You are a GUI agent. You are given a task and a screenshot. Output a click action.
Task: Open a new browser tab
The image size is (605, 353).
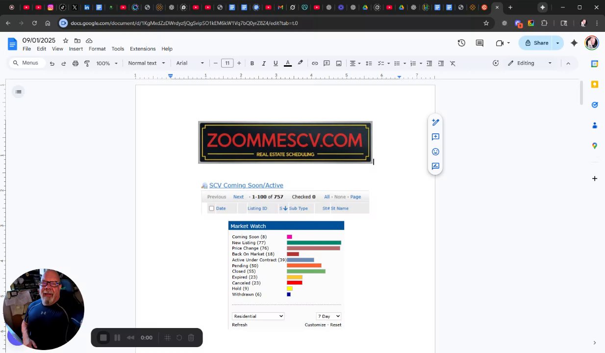[510, 7]
